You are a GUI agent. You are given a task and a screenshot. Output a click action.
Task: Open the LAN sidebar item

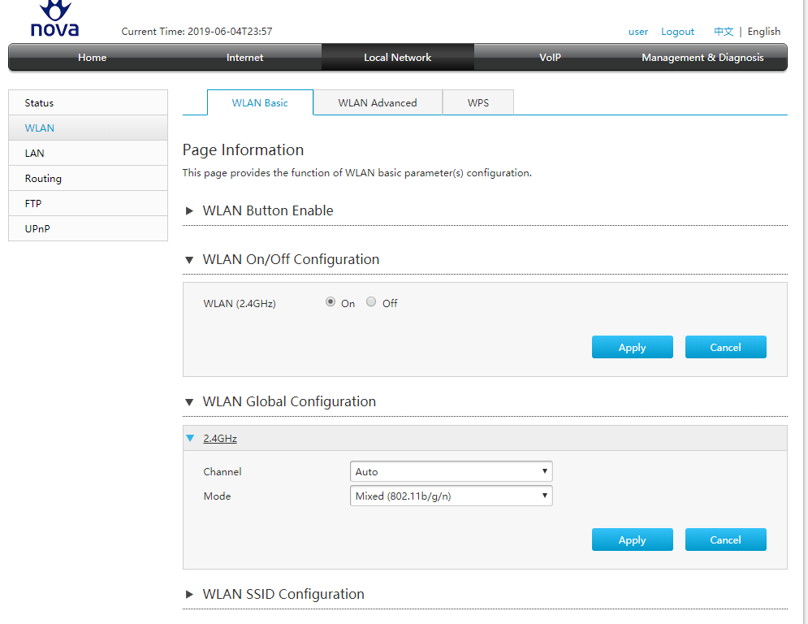point(89,154)
